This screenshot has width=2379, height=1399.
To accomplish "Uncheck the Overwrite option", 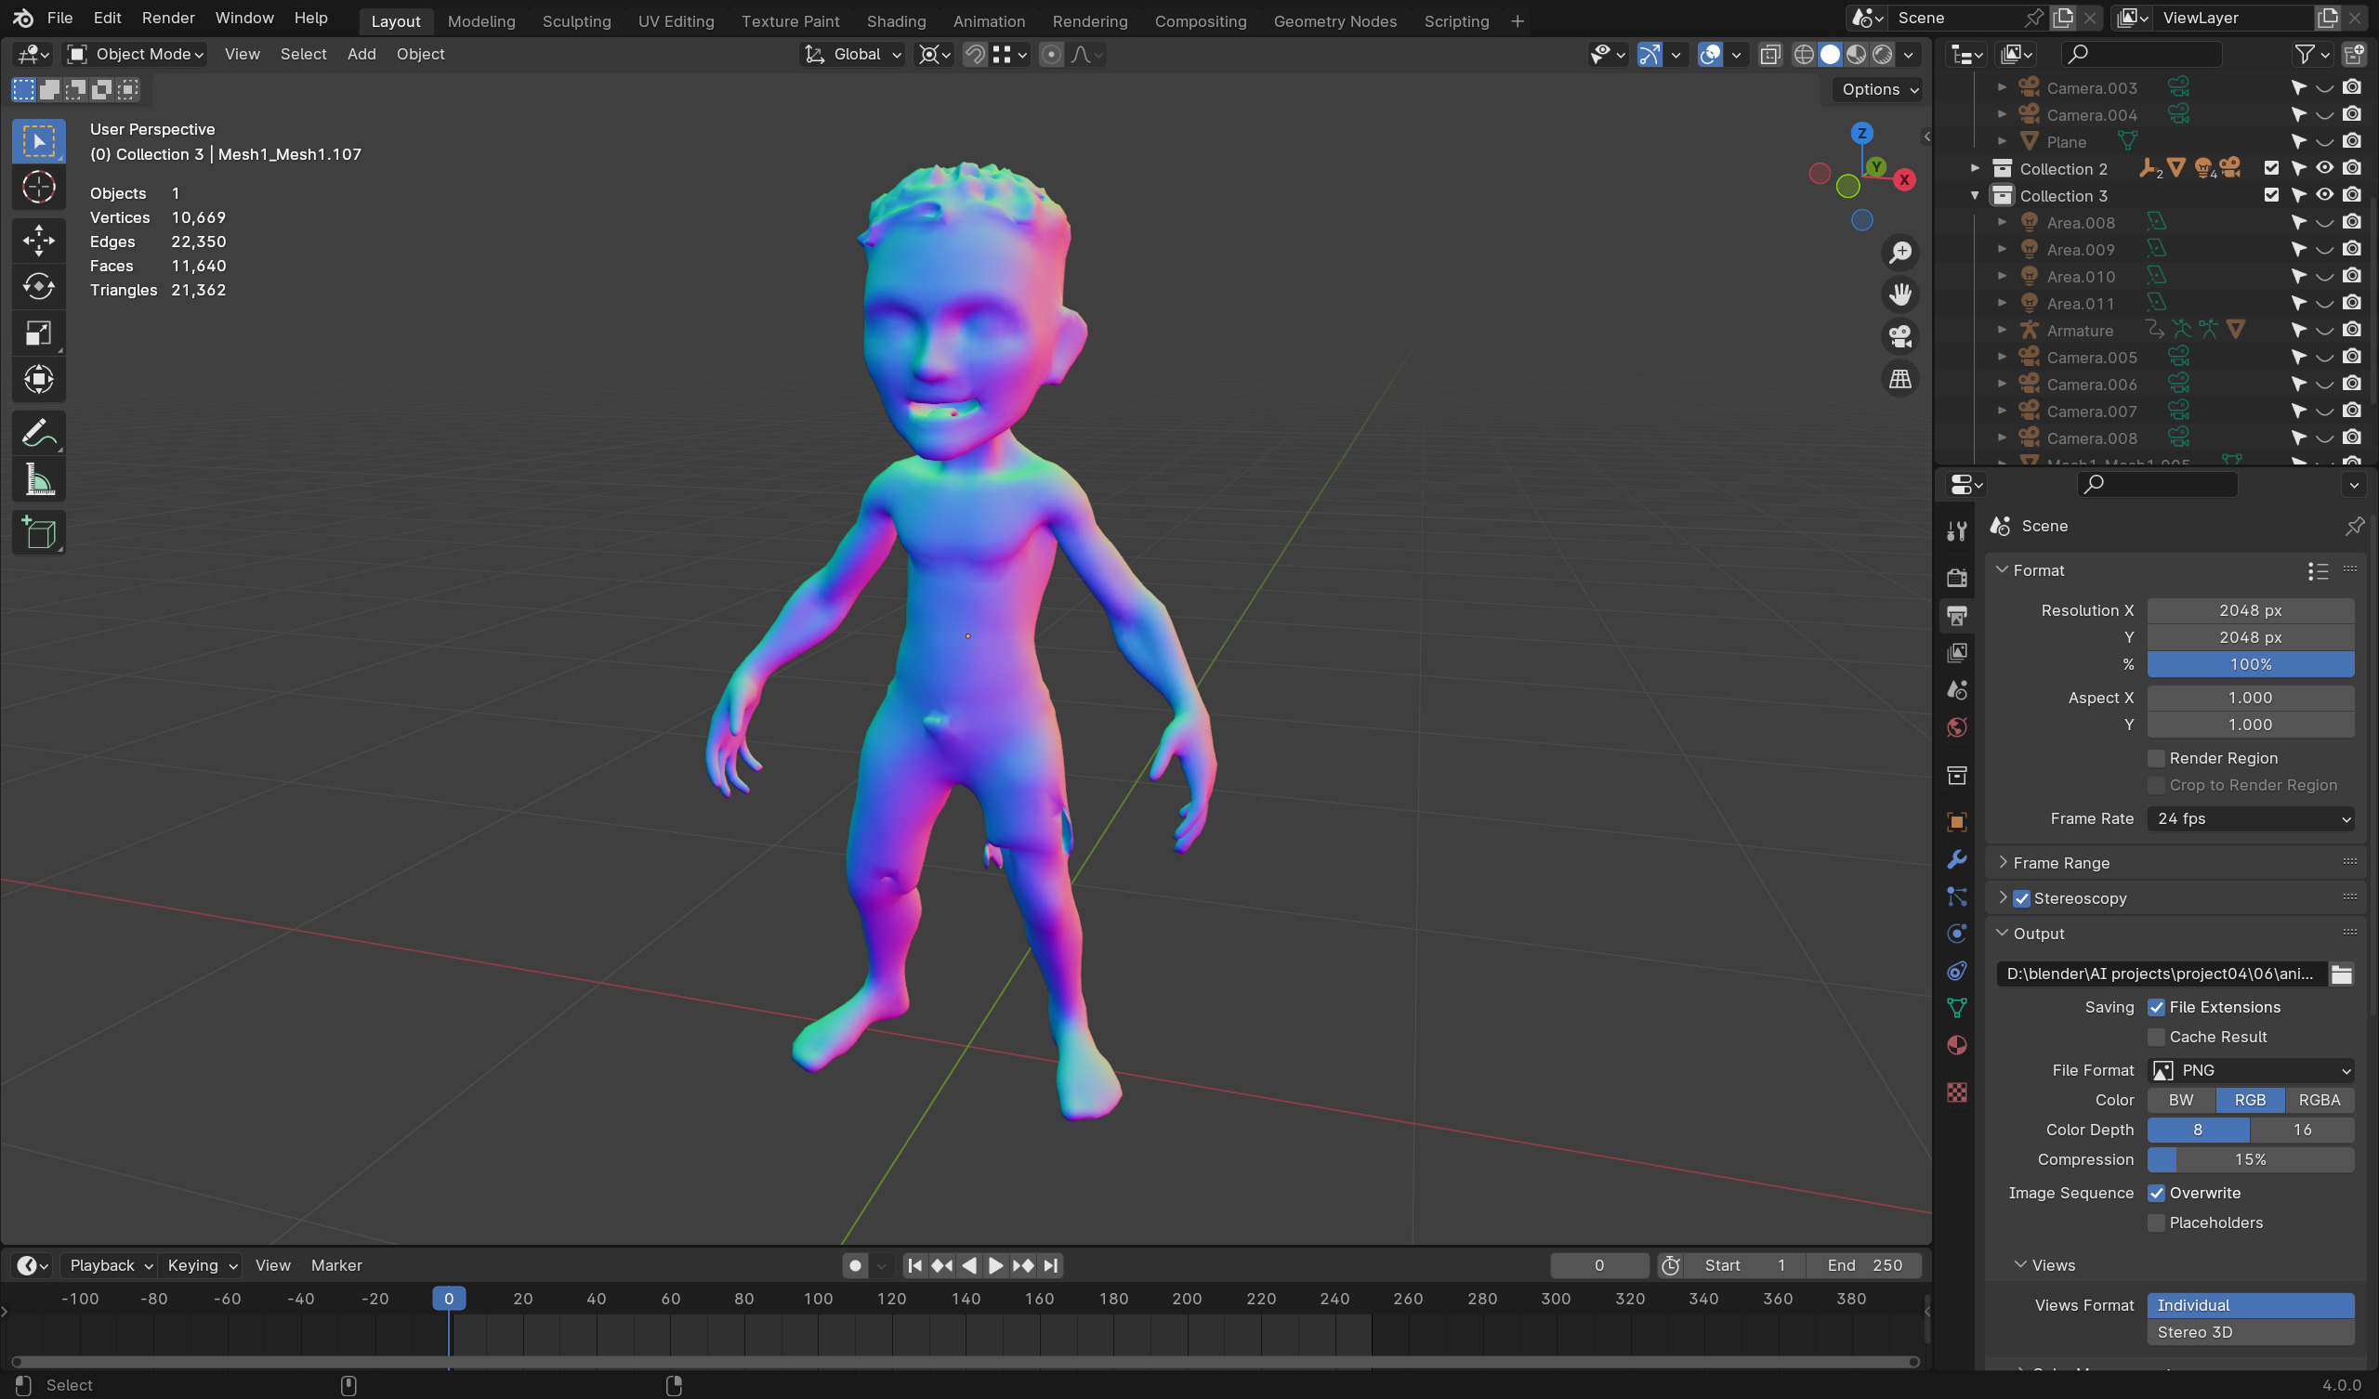I will [x=2156, y=1193].
